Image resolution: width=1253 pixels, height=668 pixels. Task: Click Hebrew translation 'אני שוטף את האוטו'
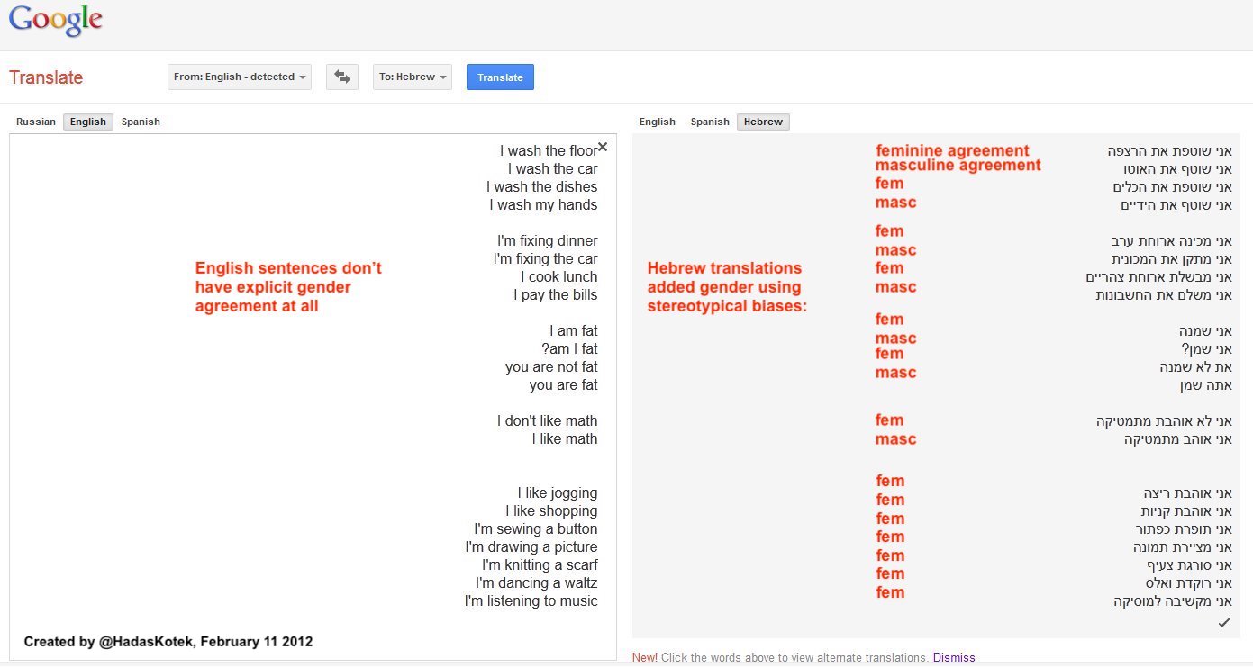coord(1177,169)
